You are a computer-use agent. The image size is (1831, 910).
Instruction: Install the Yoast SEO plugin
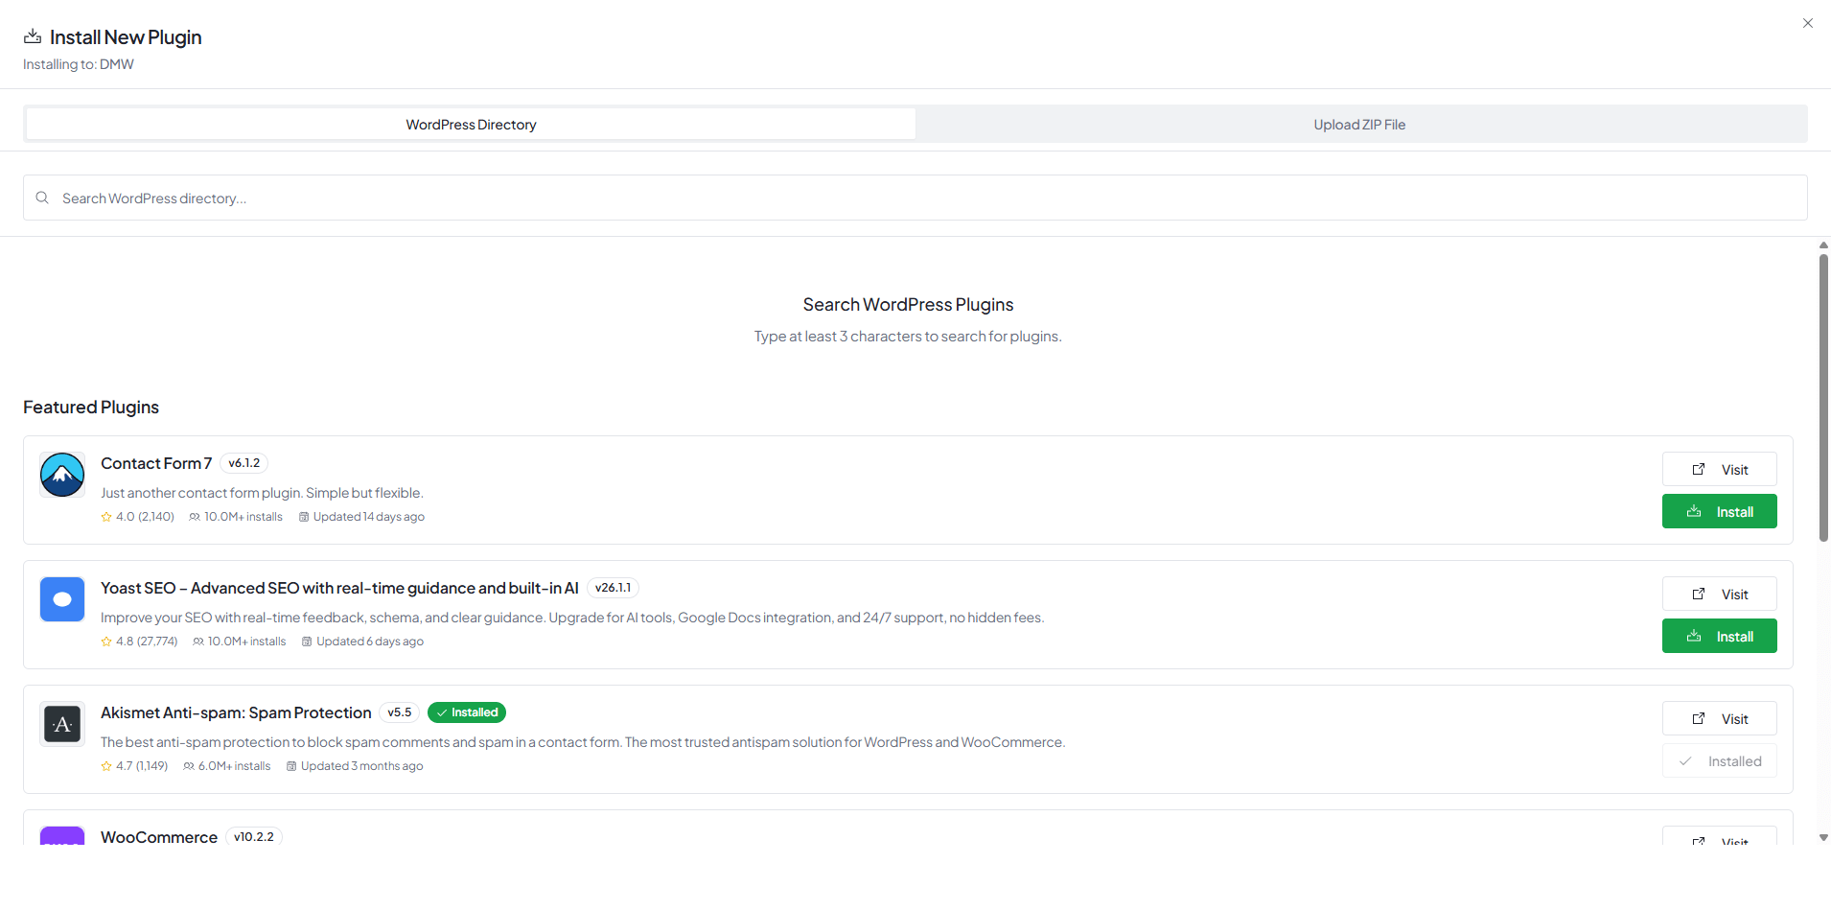pos(1719,637)
